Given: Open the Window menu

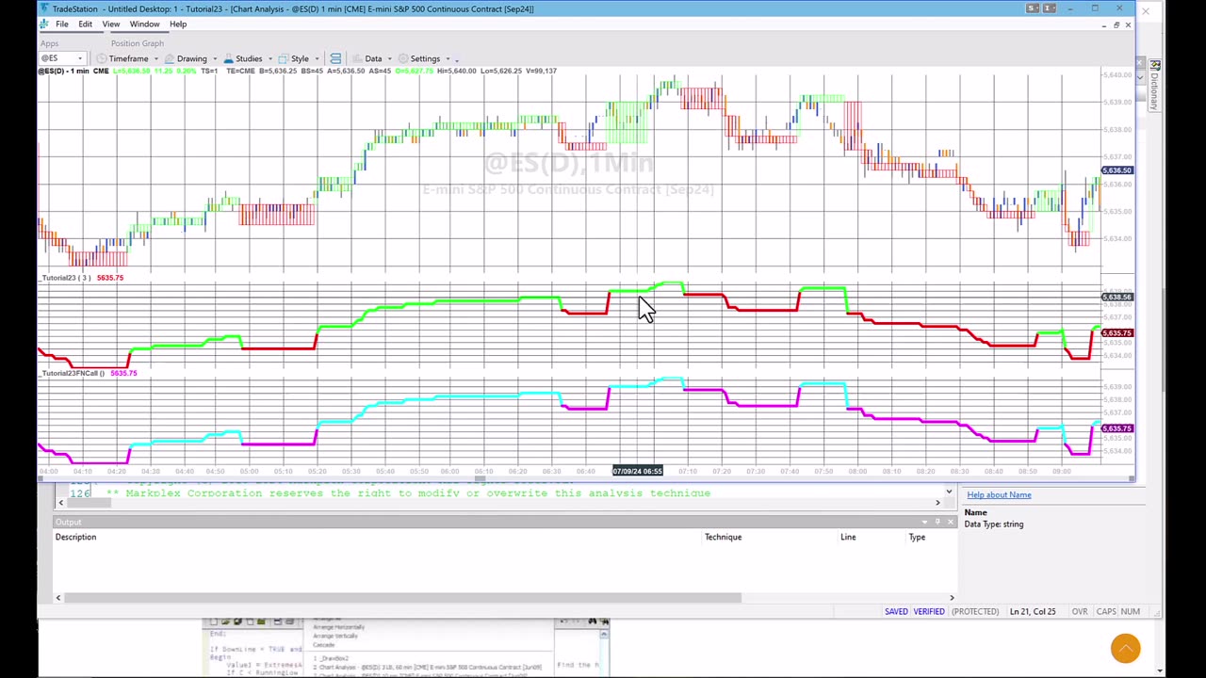Looking at the screenshot, I should (x=144, y=24).
